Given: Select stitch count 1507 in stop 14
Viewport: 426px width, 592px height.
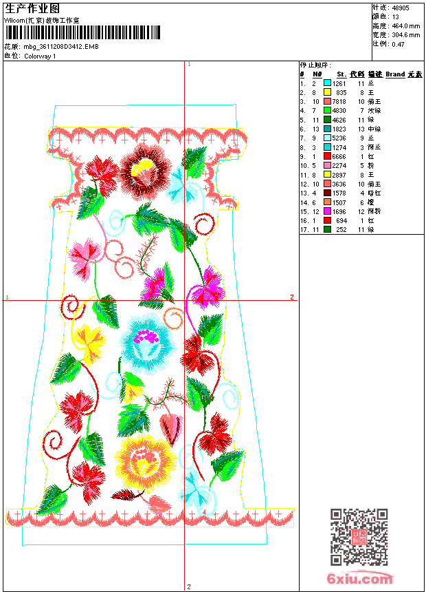Looking at the screenshot, I should [x=339, y=202].
